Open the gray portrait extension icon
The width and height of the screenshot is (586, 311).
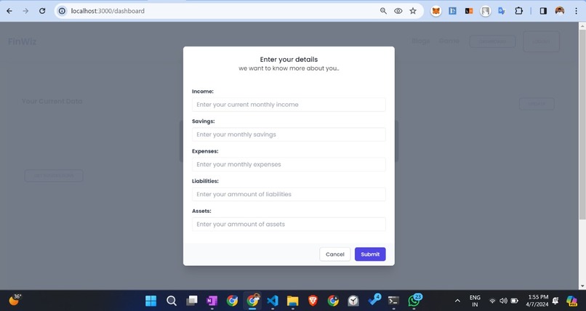tap(486, 11)
